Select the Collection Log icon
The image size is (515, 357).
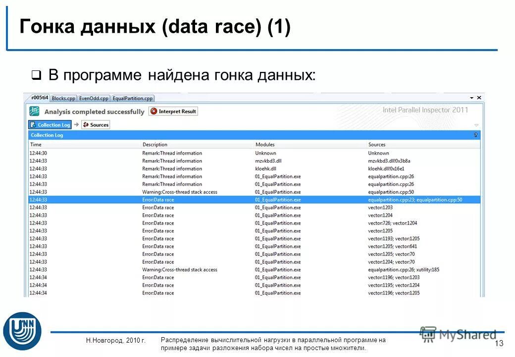(x=33, y=124)
